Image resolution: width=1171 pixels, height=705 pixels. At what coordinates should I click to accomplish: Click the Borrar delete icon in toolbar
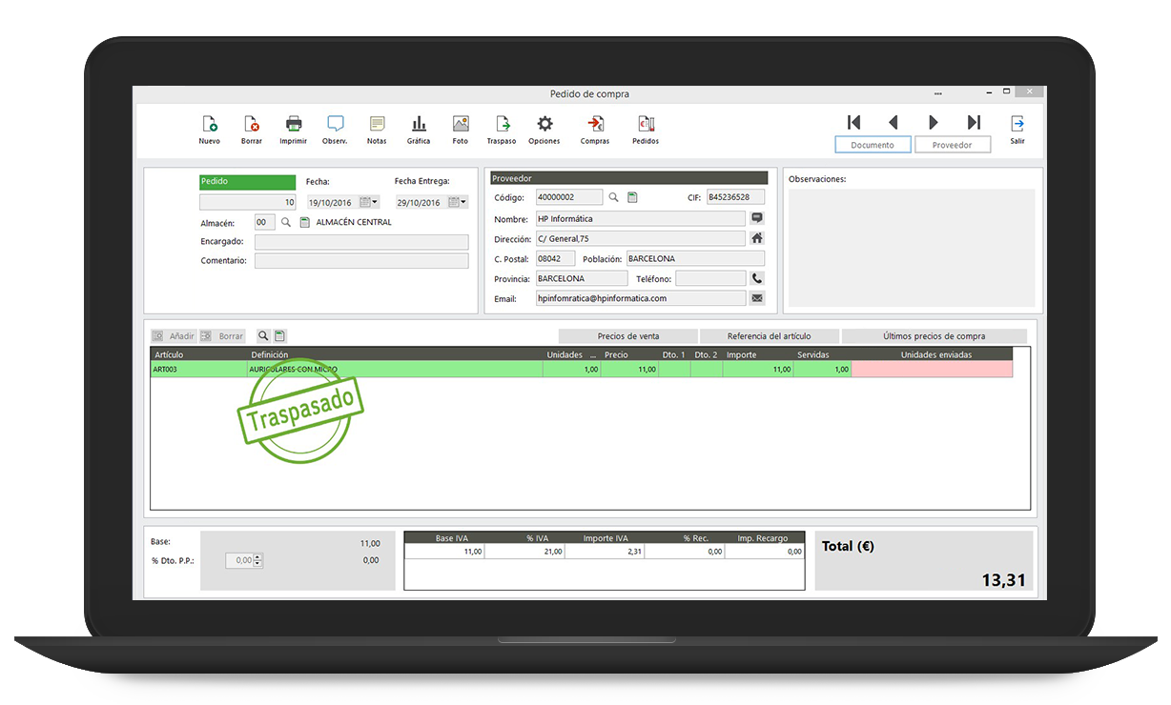tap(251, 124)
